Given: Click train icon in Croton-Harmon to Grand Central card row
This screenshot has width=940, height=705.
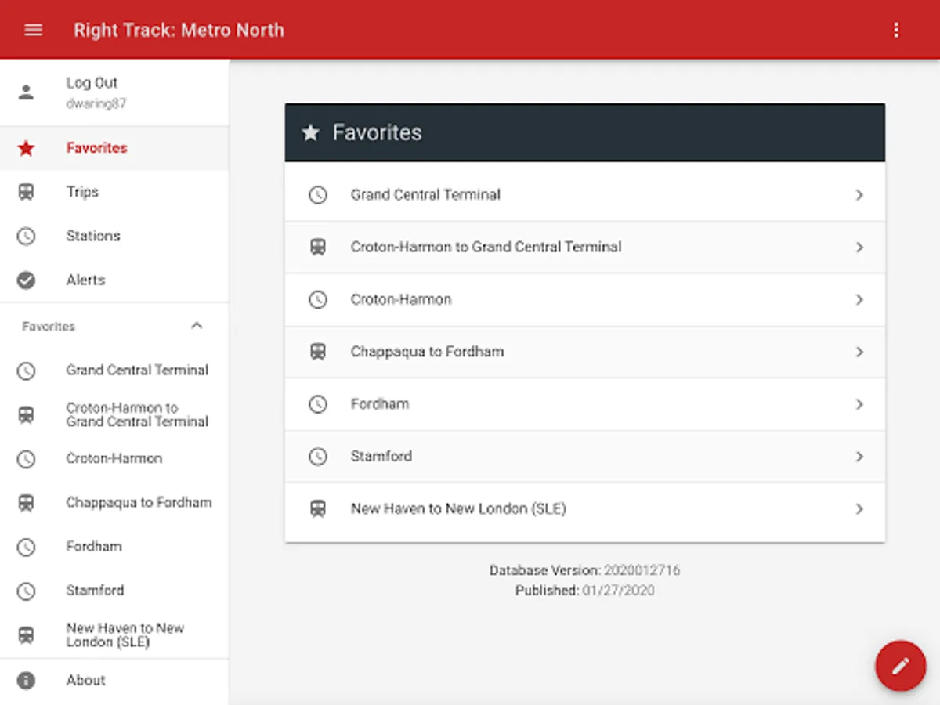Looking at the screenshot, I should tap(317, 248).
